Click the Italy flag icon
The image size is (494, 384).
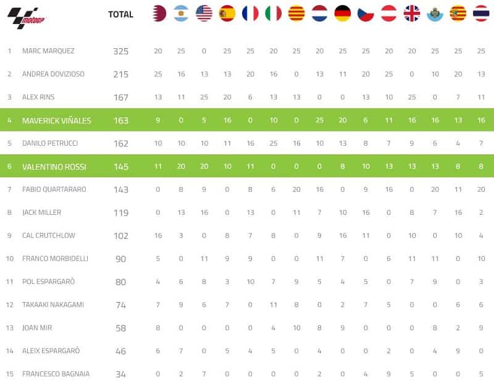(x=274, y=14)
